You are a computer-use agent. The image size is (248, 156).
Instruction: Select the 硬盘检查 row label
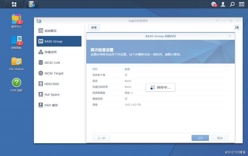pyautogui.click(x=98, y=99)
